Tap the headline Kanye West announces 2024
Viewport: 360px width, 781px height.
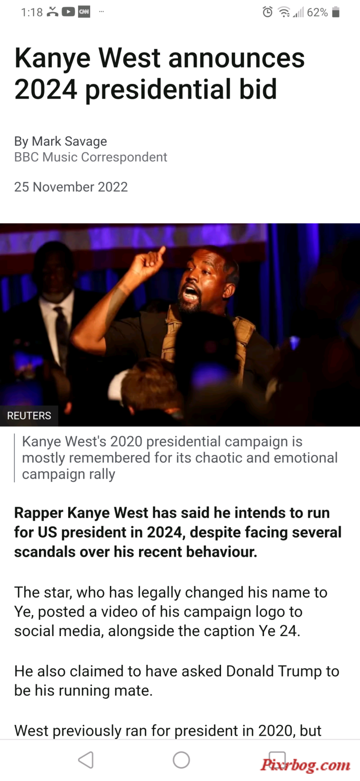[x=160, y=73]
